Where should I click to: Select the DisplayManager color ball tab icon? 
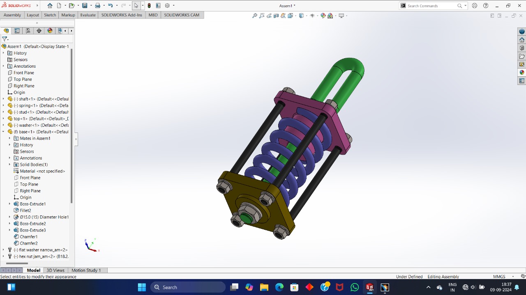click(x=50, y=31)
